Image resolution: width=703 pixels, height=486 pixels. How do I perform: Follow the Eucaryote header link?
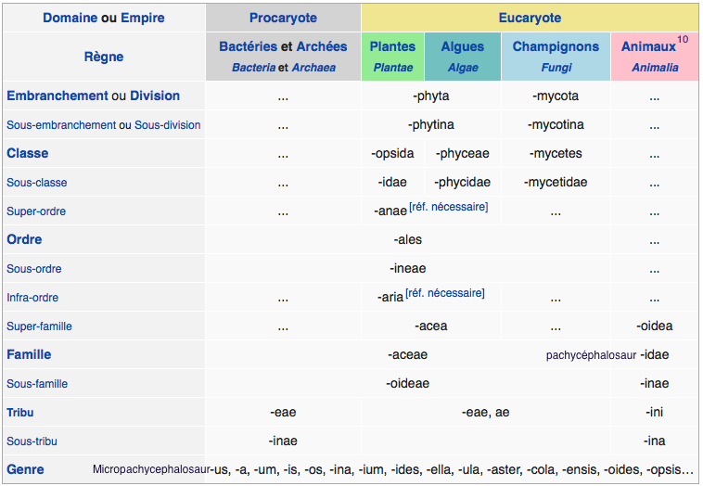pos(529,18)
